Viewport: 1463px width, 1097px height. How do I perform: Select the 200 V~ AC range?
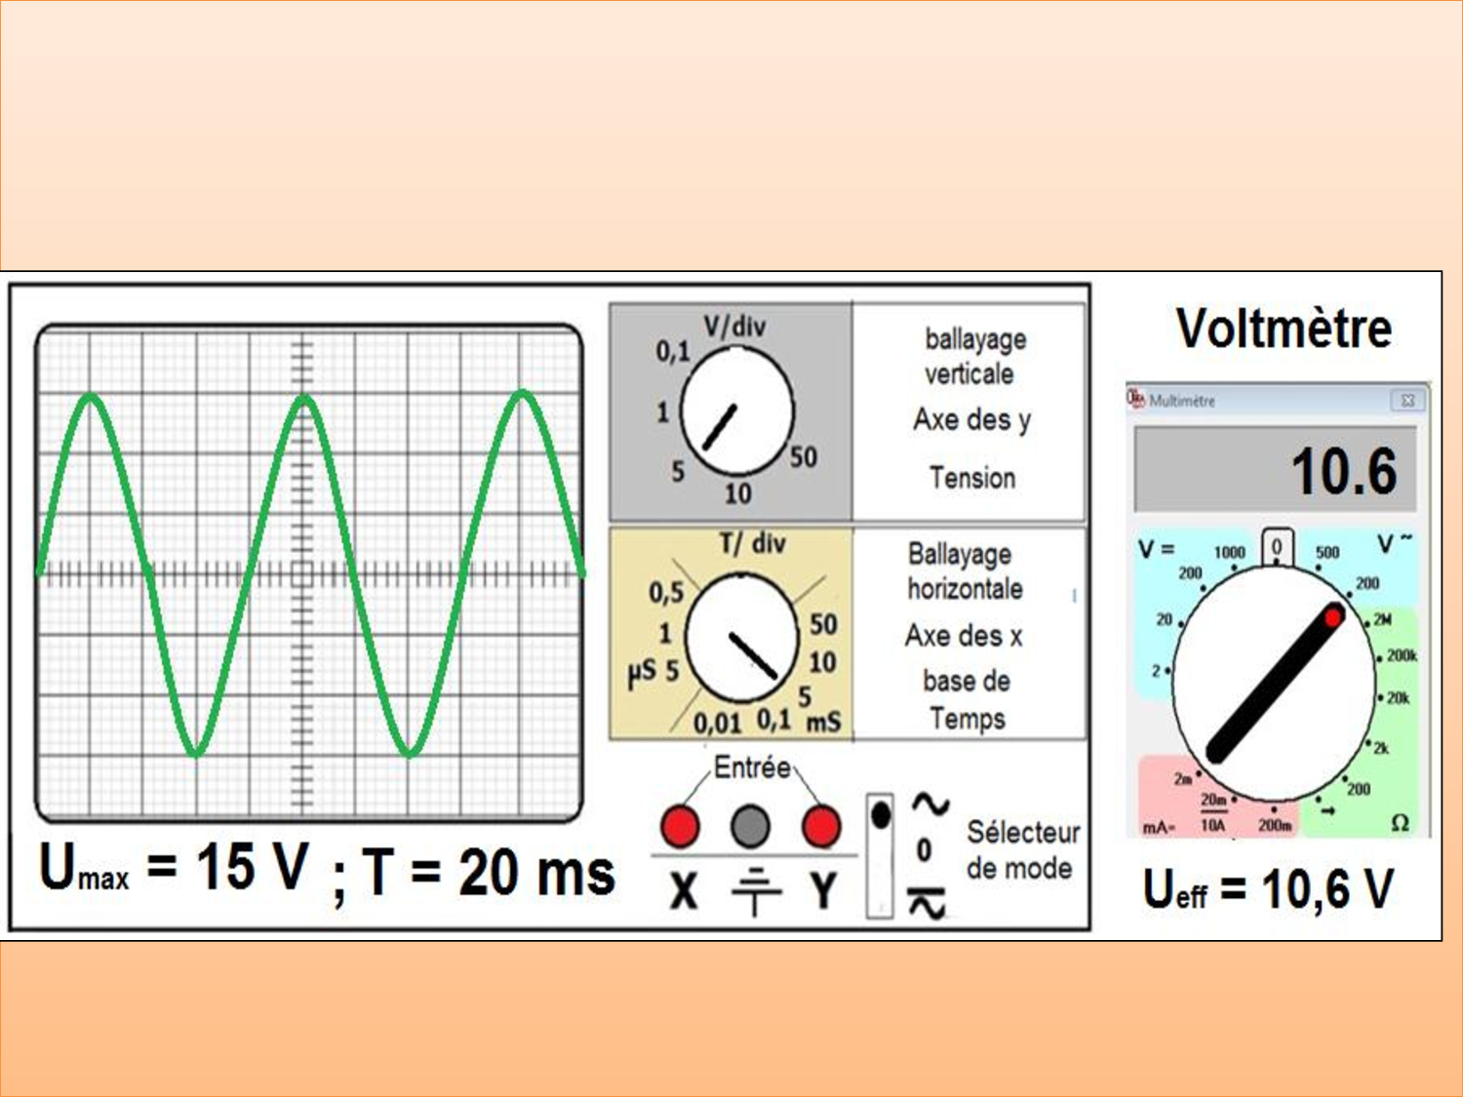coord(1366,583)
